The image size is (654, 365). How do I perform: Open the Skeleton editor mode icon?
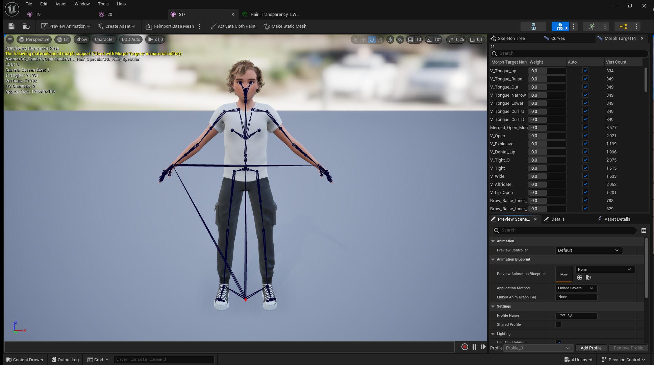[533, 26]
